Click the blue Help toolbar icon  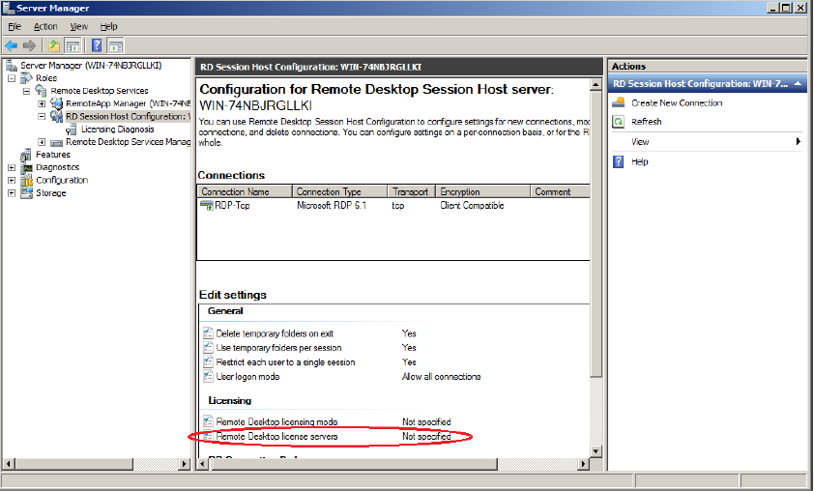pyautogui.click(x=97, y=45)
